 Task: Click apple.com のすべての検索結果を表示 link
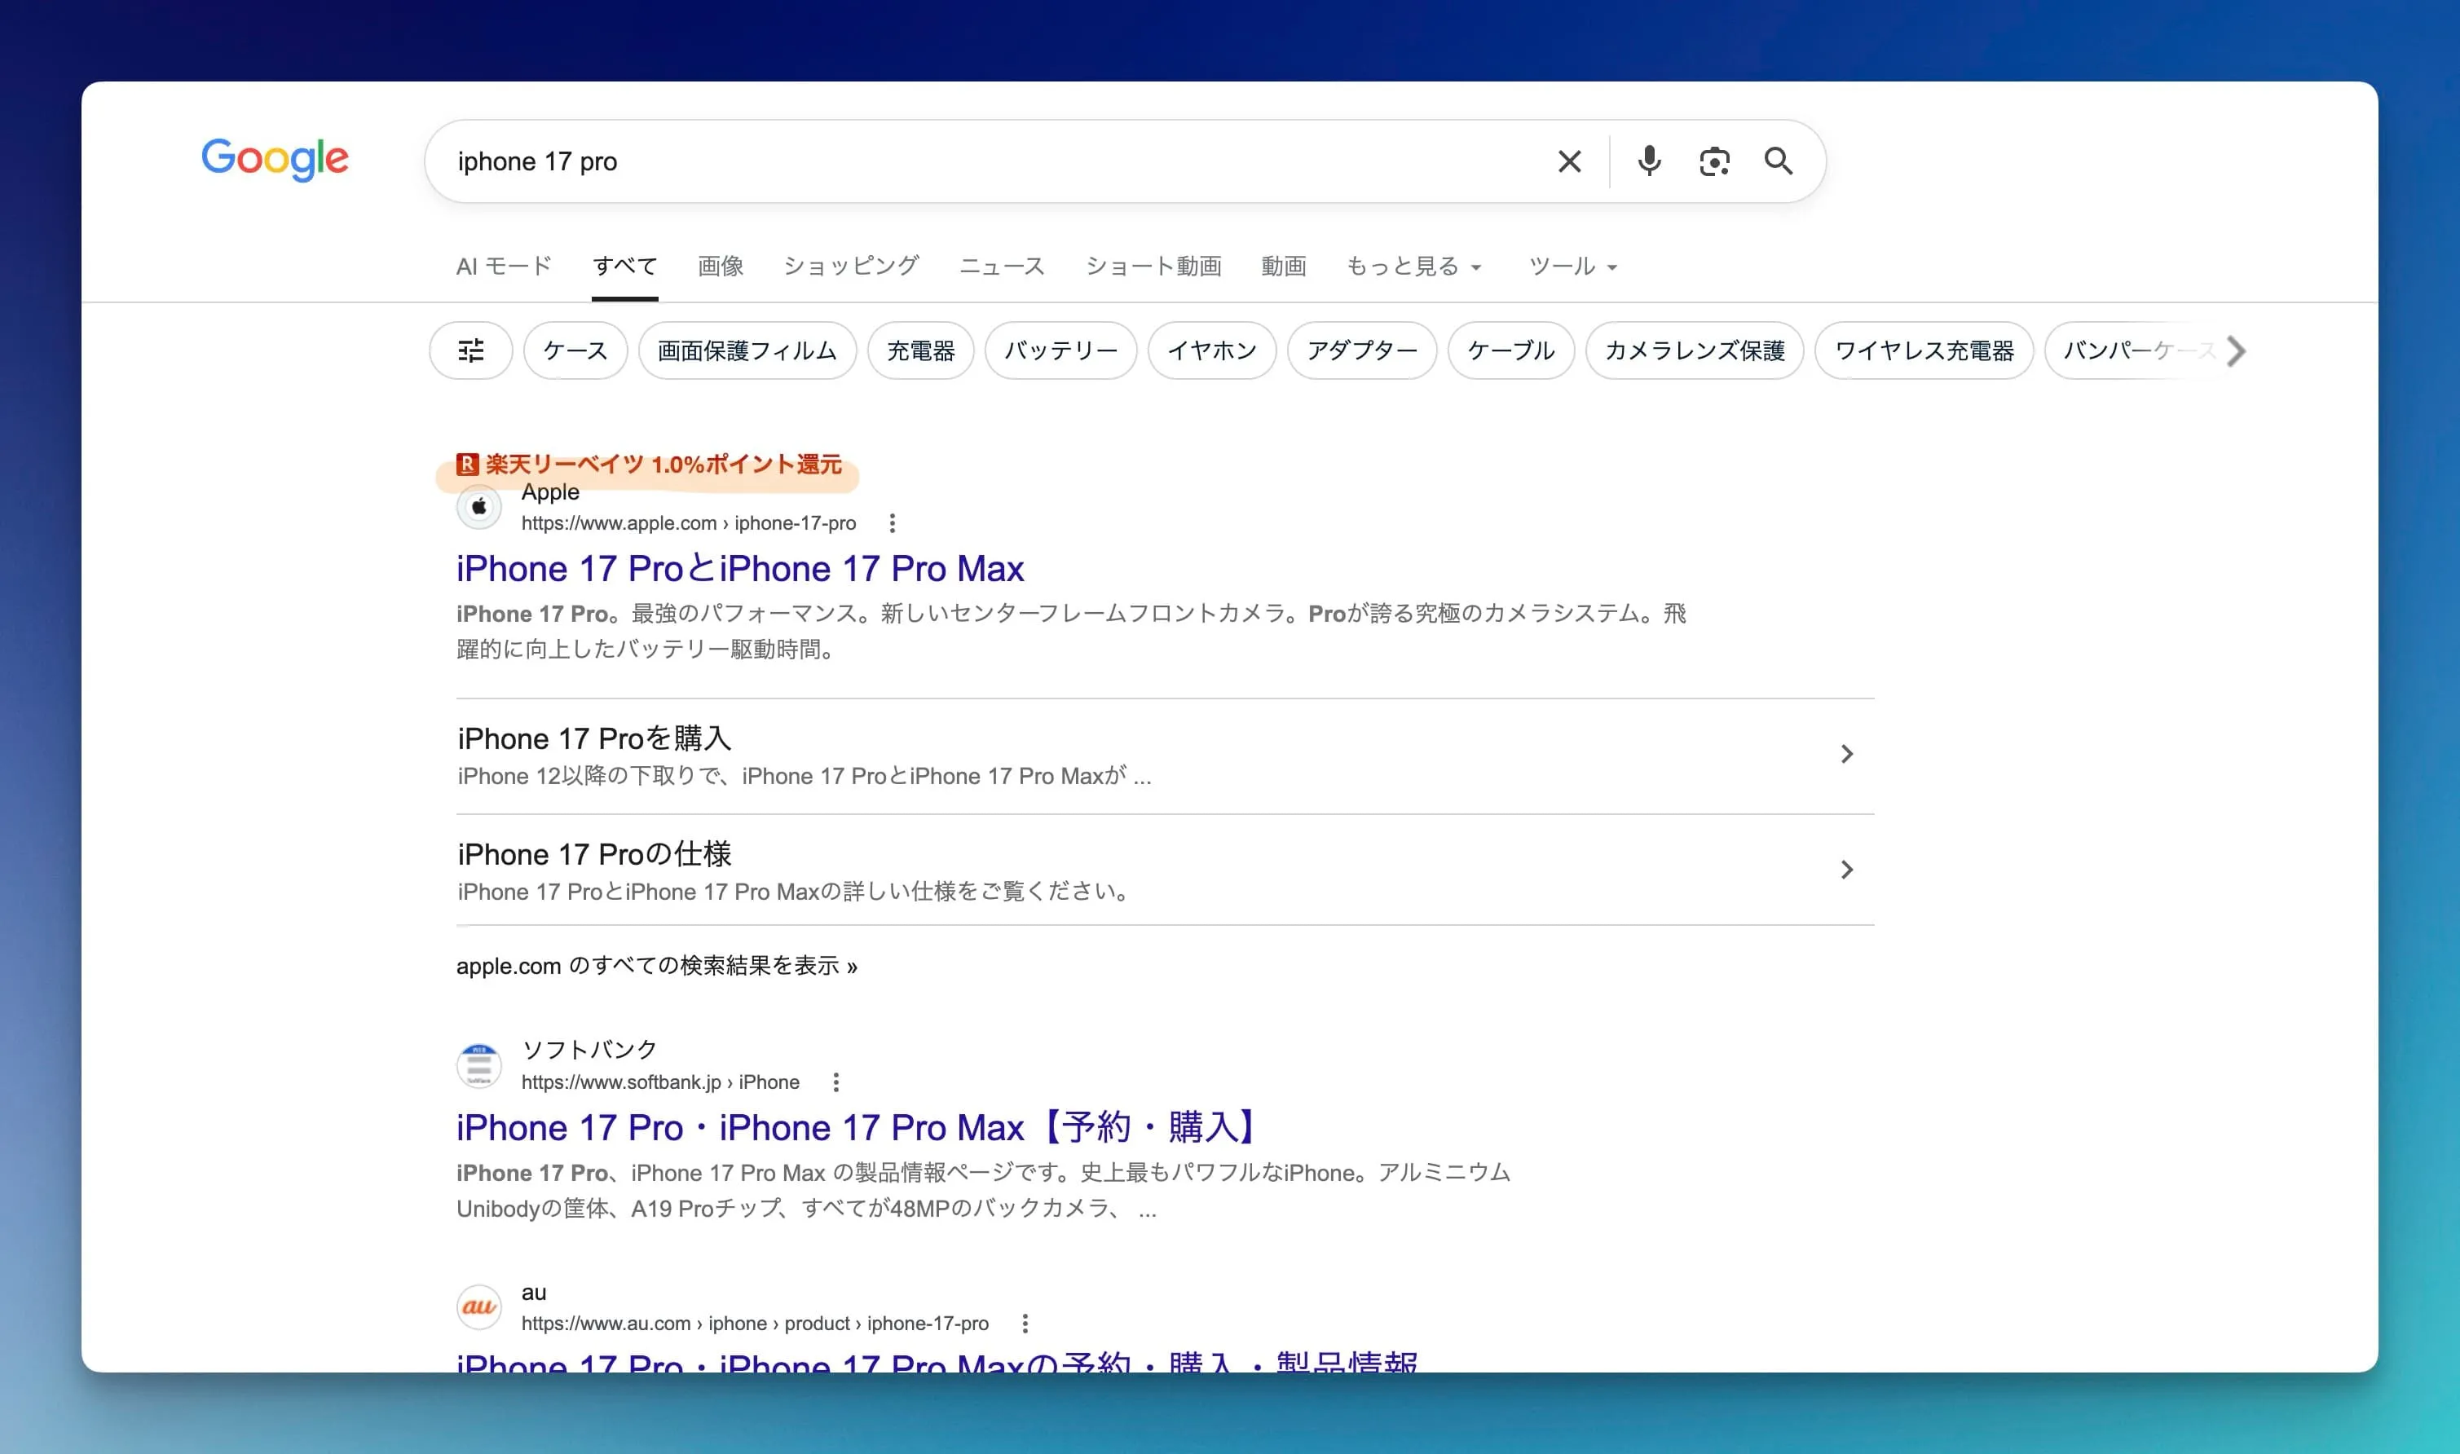[656, 966]
